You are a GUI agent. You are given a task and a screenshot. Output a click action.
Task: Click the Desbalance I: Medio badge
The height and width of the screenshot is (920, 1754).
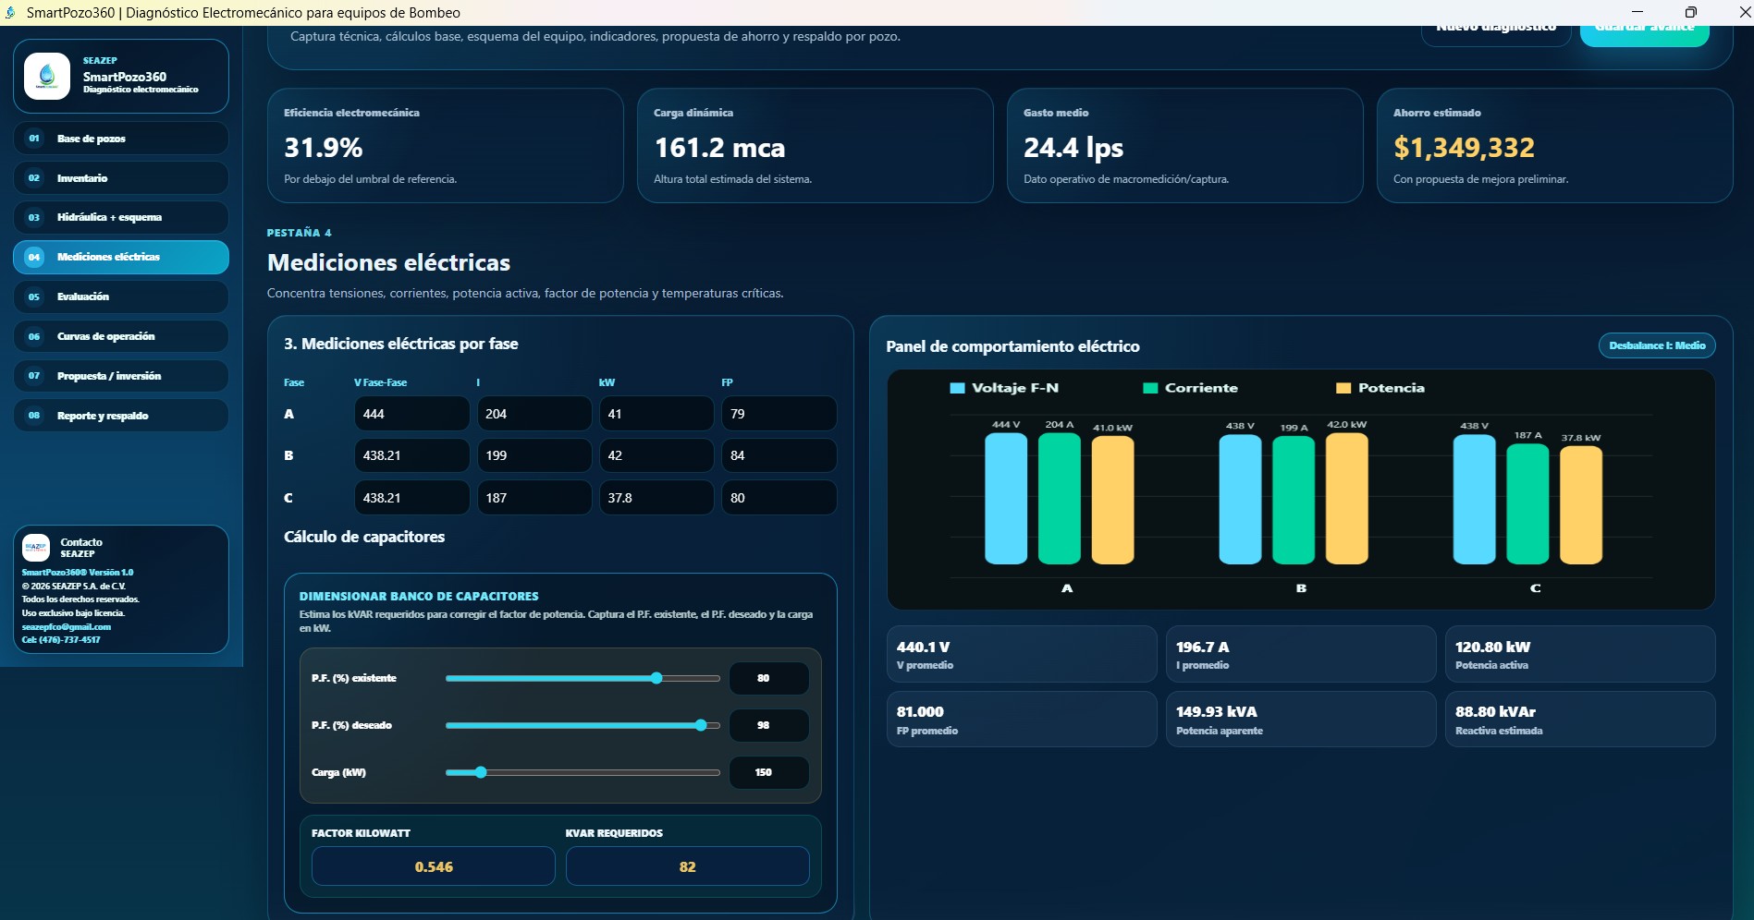1657,345
